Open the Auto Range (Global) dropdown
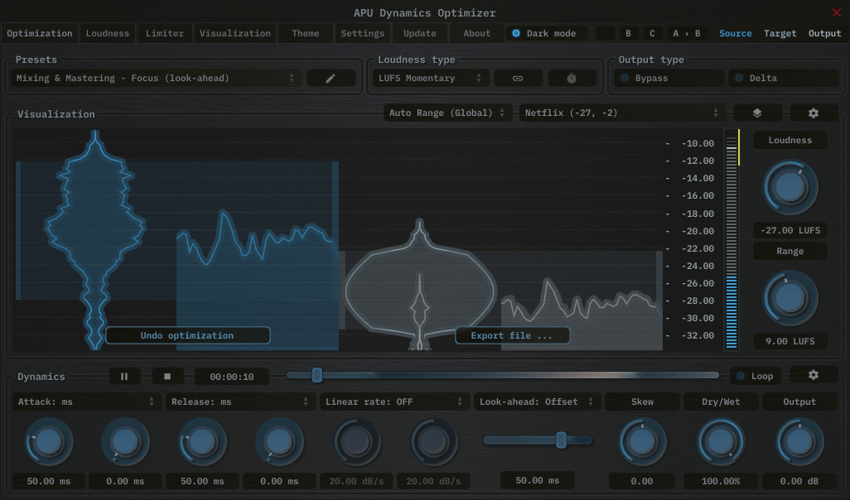Image resolution: width=850 pixels, height=500 pixels. (x=447, y=112)
